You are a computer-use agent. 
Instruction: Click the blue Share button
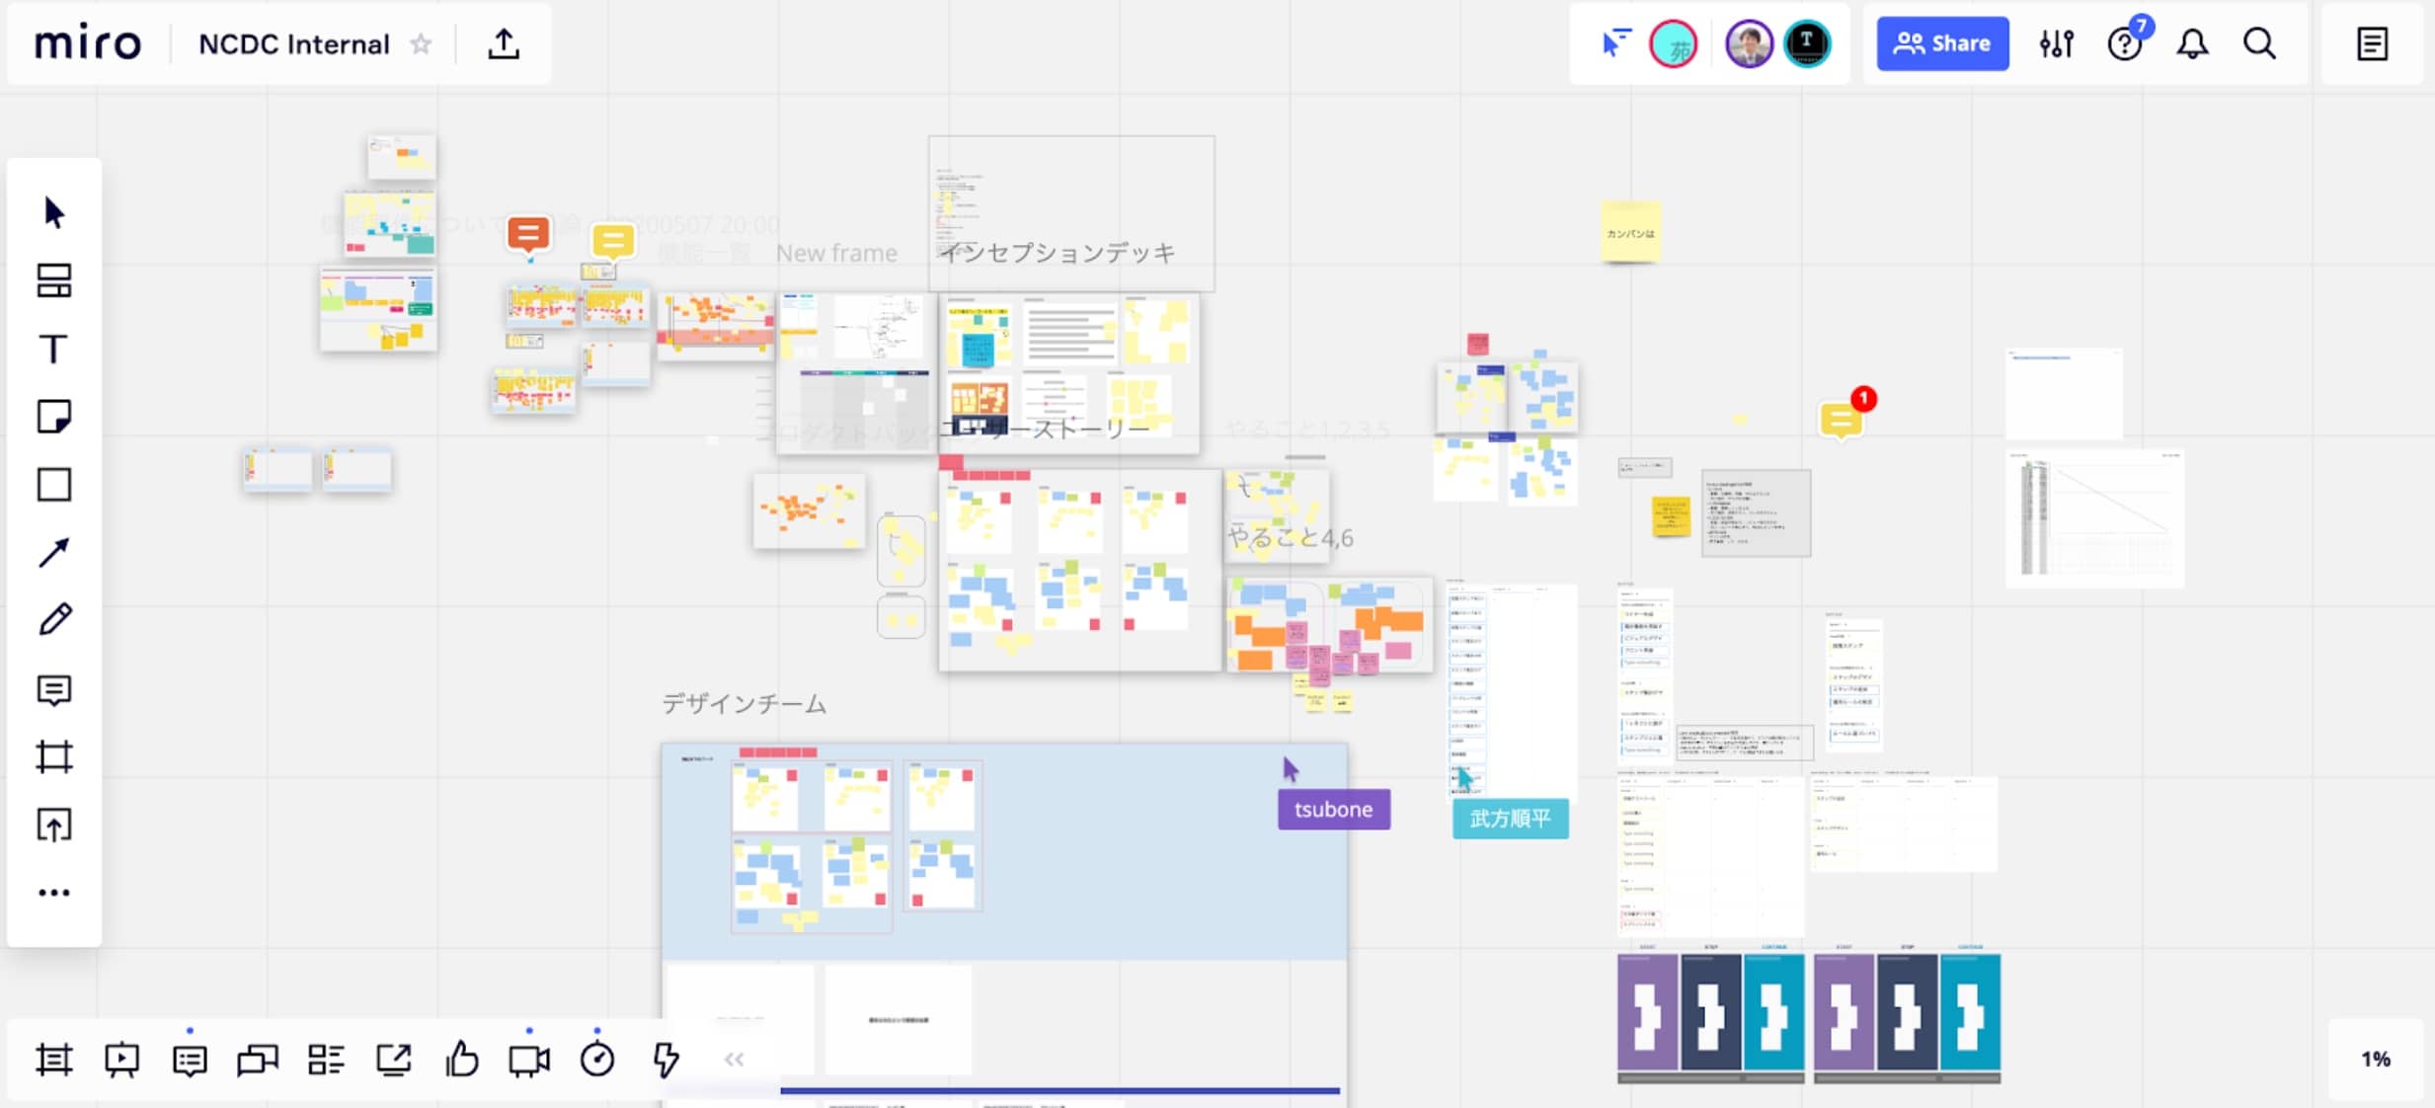pos(1942,43)
